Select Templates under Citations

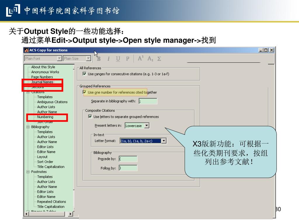(45, 97)
